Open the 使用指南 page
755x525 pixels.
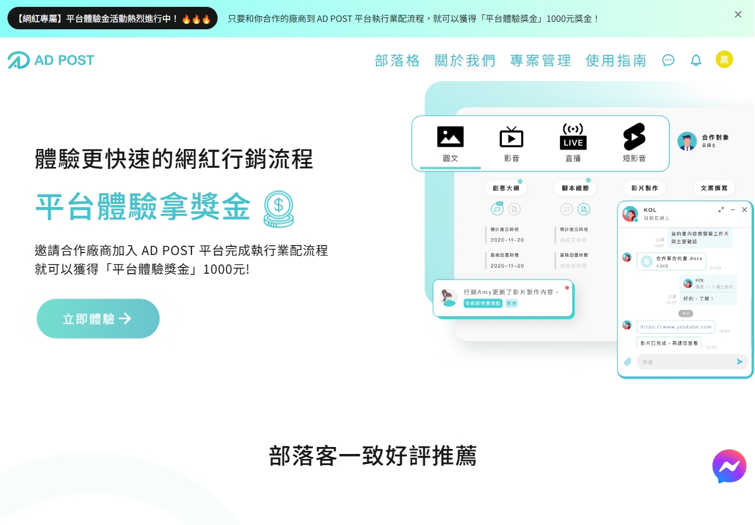click(x=616, y=60)
